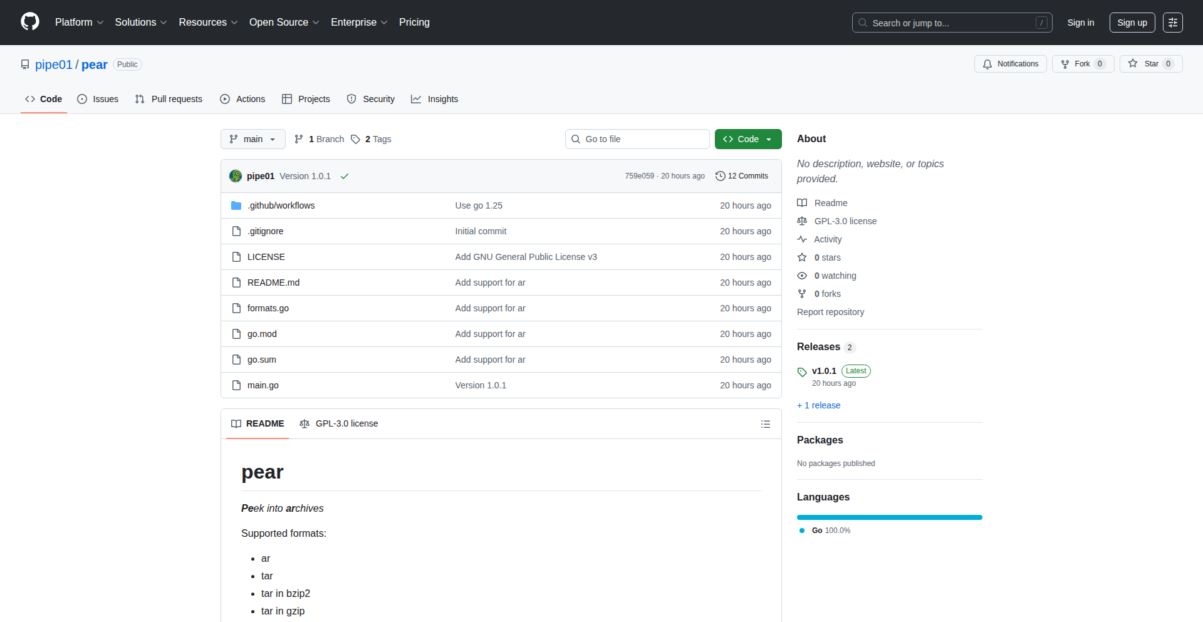Switch to the Security tab
Viewport: 1203px width, 622px height.
click(371, 99)
